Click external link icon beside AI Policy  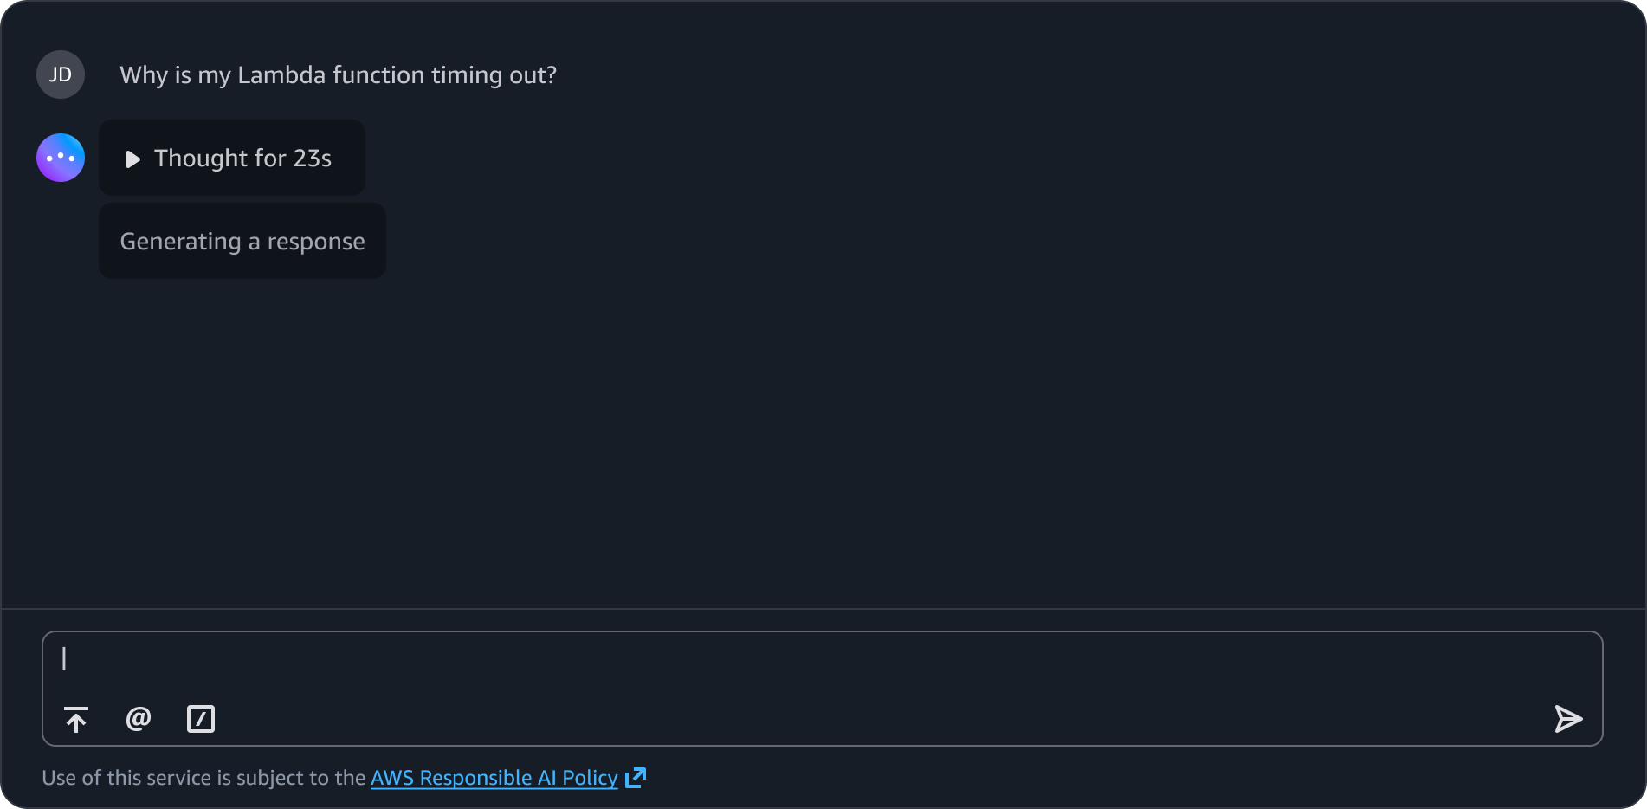(636, 778)
